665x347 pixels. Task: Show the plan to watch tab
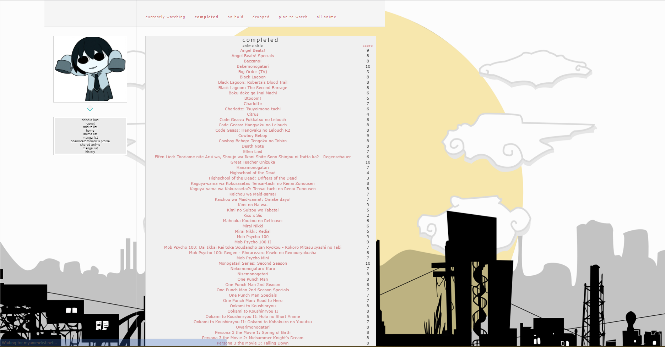[x=293, y=17]
